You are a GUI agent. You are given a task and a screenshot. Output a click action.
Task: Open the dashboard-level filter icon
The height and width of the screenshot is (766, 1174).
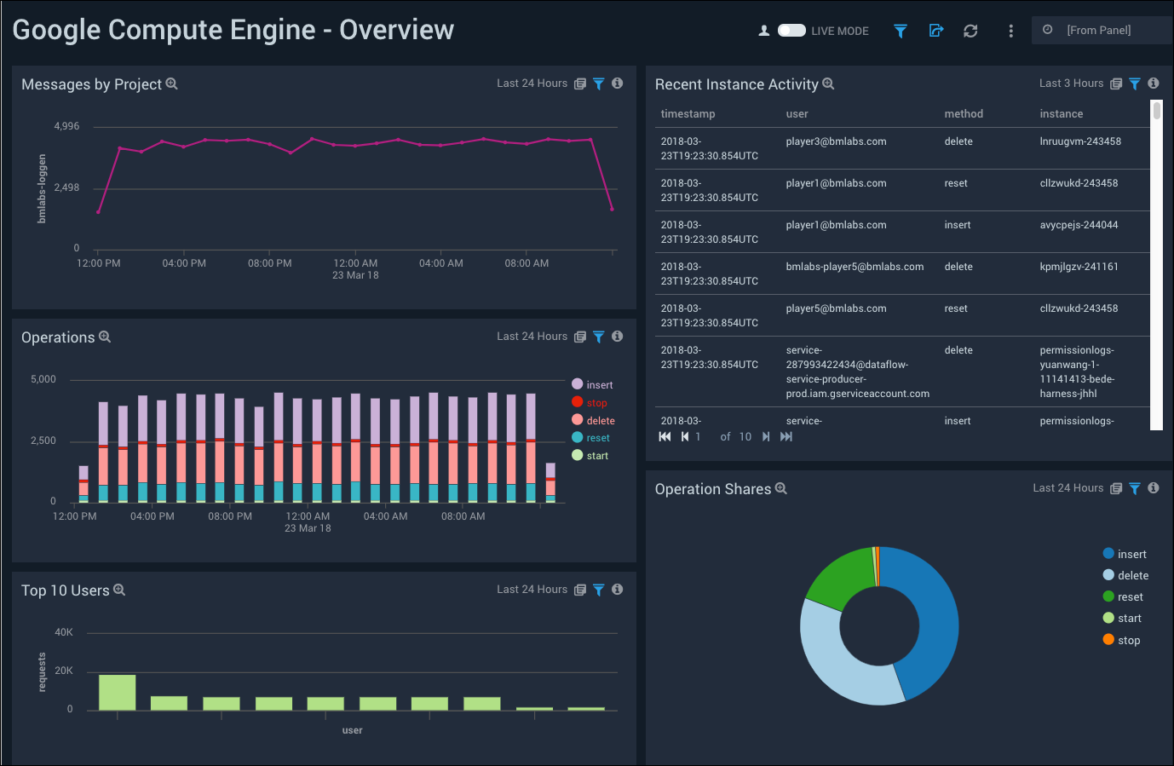pyautogui.click(x=900, y=31)
